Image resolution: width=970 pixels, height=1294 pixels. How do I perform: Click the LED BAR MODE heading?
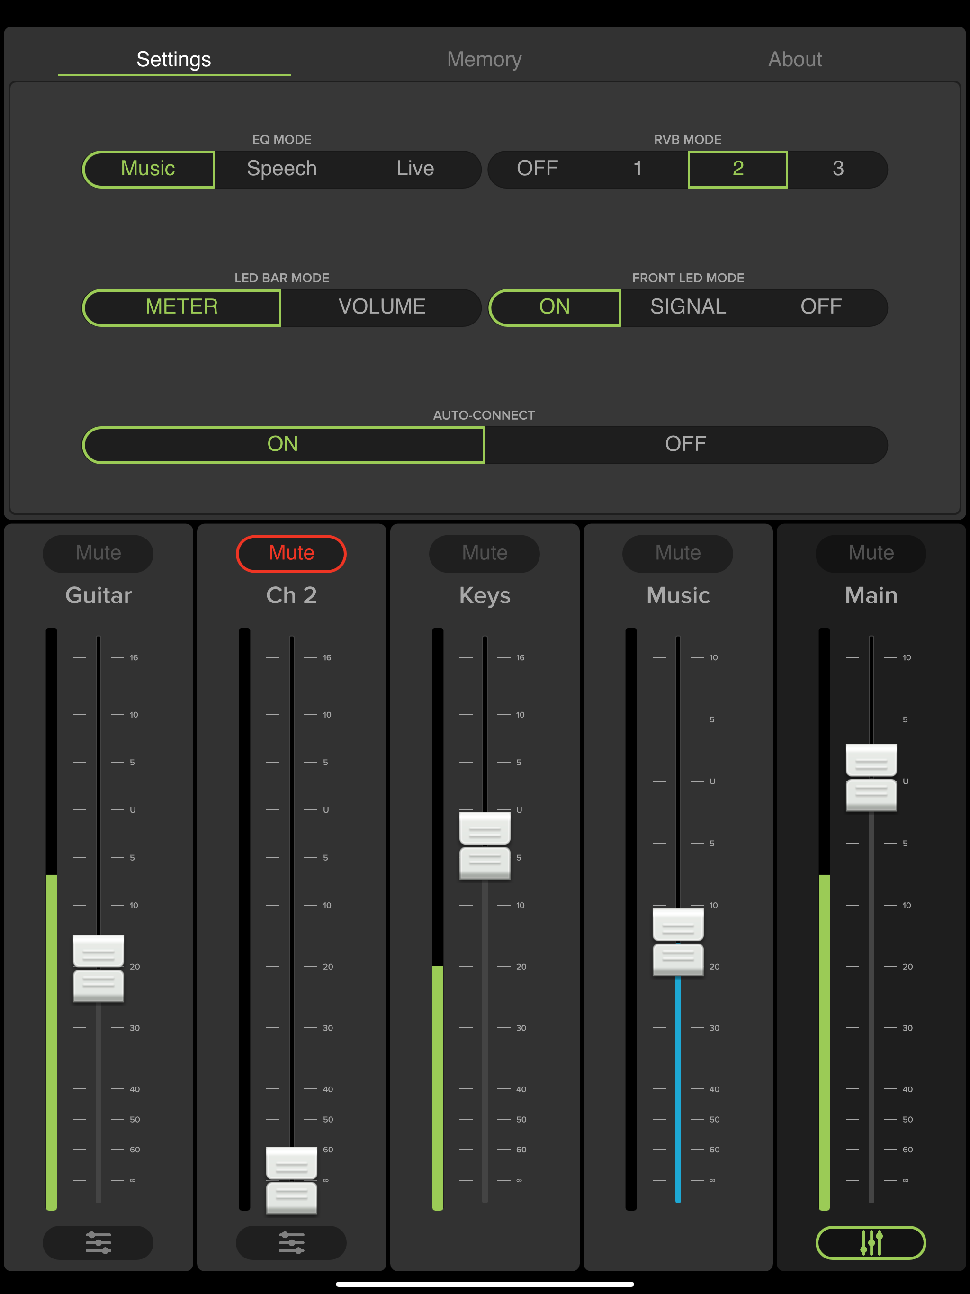[x=281, y=278]
